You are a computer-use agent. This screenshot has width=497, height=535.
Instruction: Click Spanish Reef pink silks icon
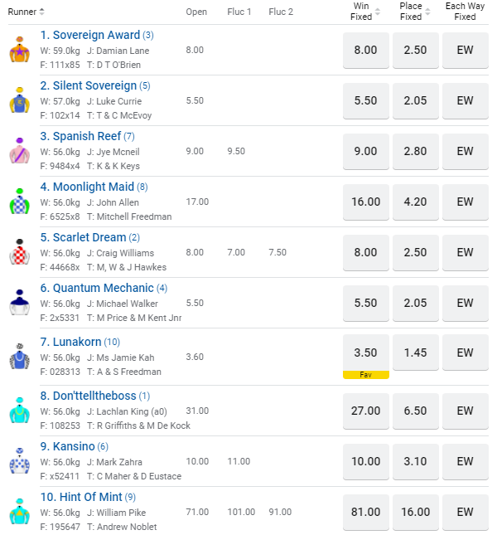19,152
